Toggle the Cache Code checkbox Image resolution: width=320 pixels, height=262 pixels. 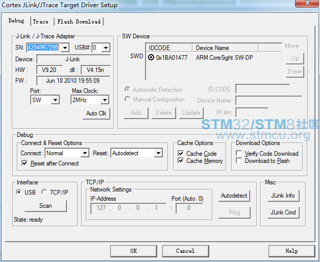pos(181,153)
